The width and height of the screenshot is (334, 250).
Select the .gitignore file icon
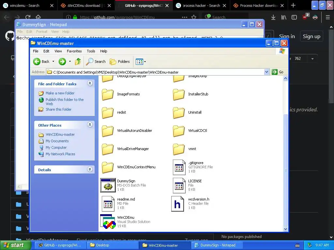(x=179, y=167)
